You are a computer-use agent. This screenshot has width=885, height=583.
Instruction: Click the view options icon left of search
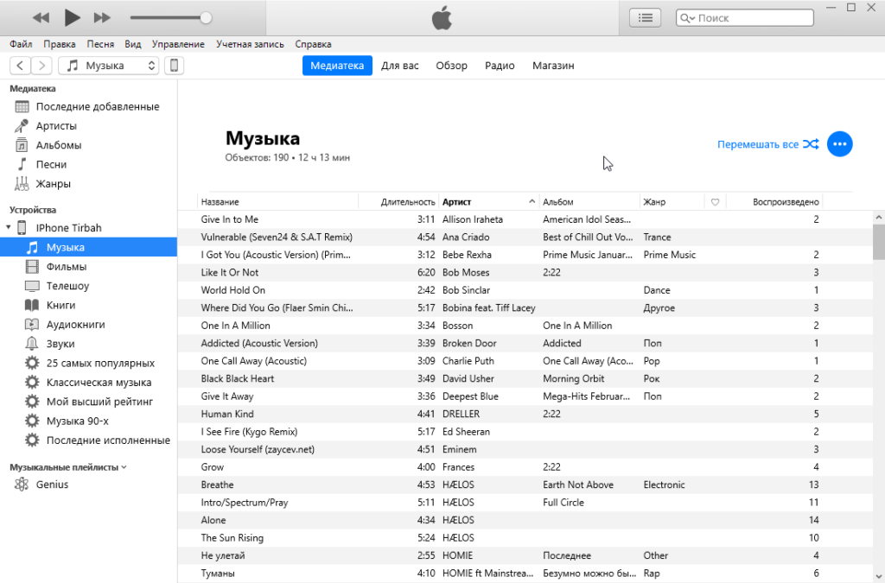[x=645, y=16]
